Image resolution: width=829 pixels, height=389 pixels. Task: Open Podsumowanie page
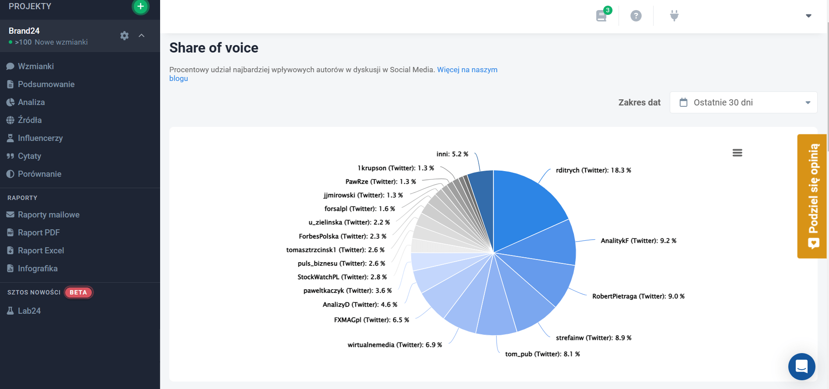46,84
